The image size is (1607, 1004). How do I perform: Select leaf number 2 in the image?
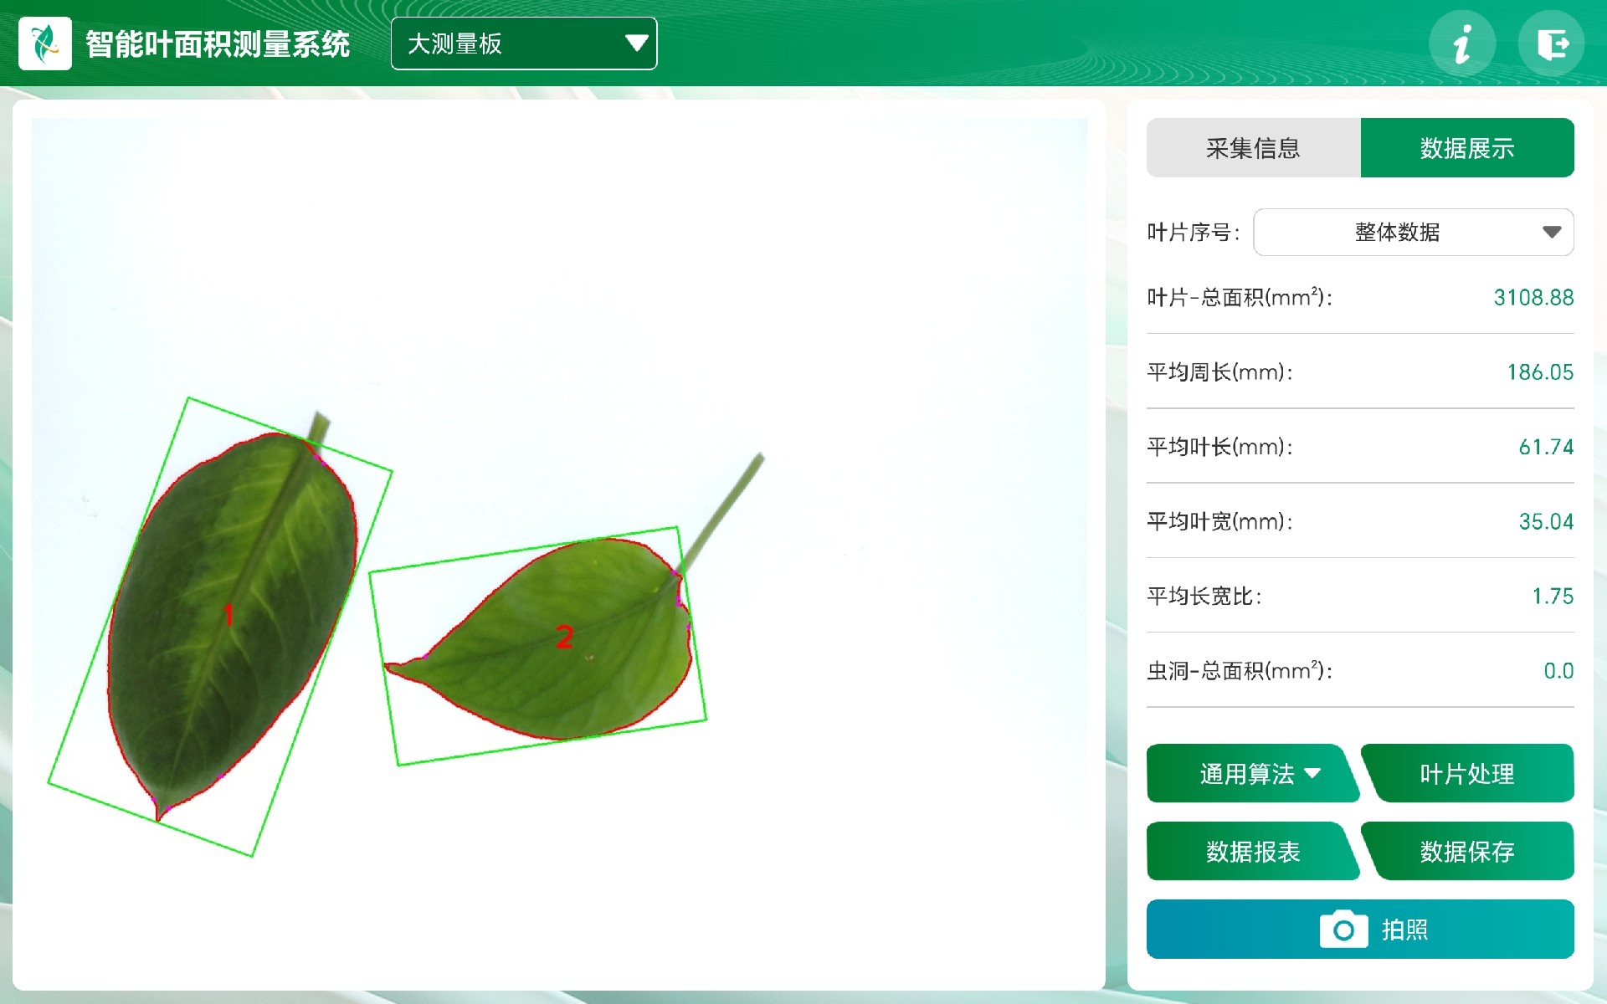click(x=565, y=638)
